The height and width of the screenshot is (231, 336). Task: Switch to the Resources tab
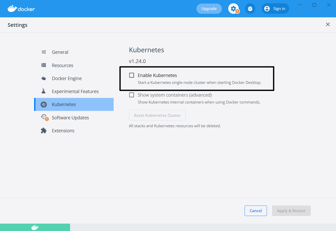[x=74, y=65]
